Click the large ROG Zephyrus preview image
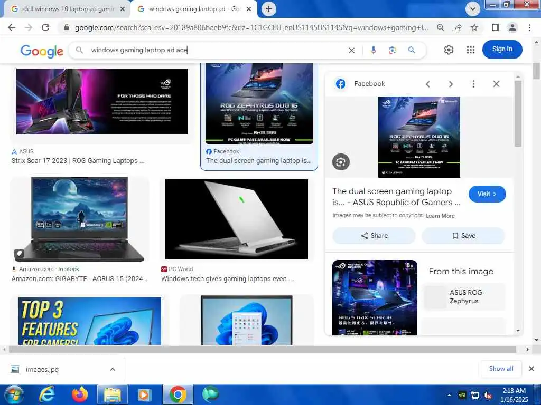Image resolution: width=541 pixels, height=405 pixels. [x=419, y=137]
